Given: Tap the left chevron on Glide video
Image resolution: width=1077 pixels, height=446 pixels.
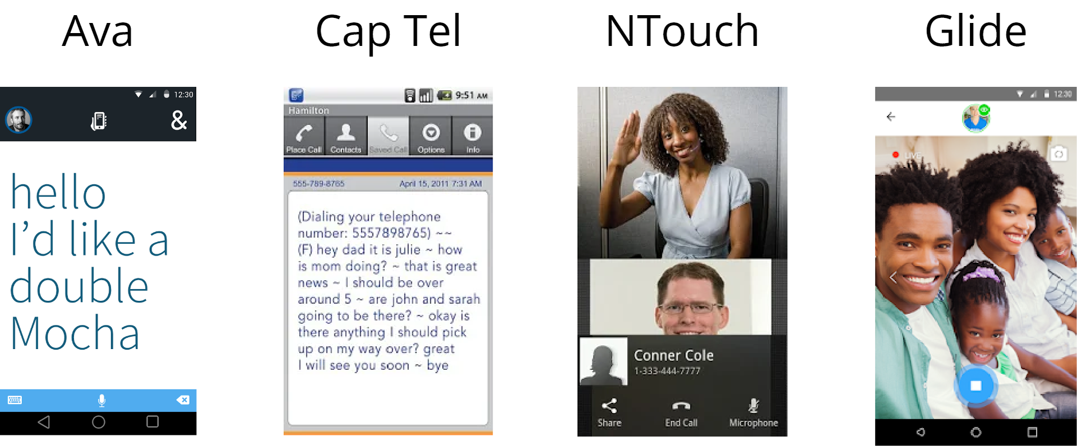Looking at the screenshot, I should tap(893, 277).
